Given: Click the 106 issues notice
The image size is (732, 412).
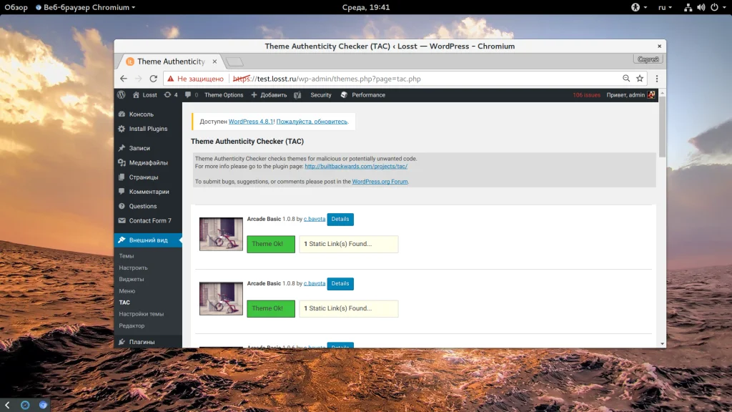Looking at the screenshot, I should [x=586, y=95].
